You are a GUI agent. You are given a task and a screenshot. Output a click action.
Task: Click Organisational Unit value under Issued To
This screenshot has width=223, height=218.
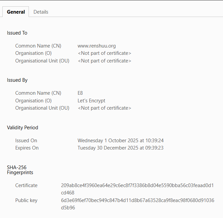[105, 61]
